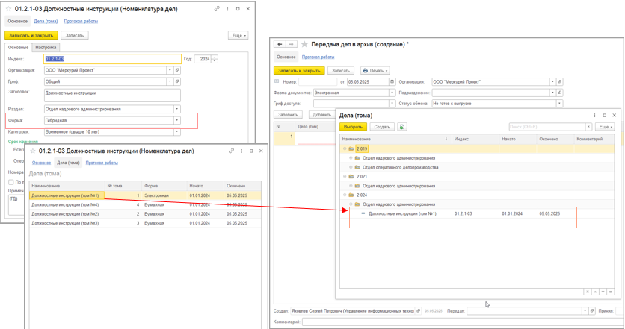Select the Должностные инструкции (том №2) row
This screenshot has height=329, width=625.
pyautogui.click(x=65, y=214)
